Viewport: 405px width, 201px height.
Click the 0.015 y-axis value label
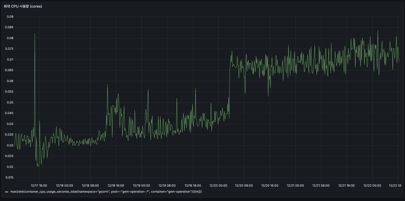point(9,178)
